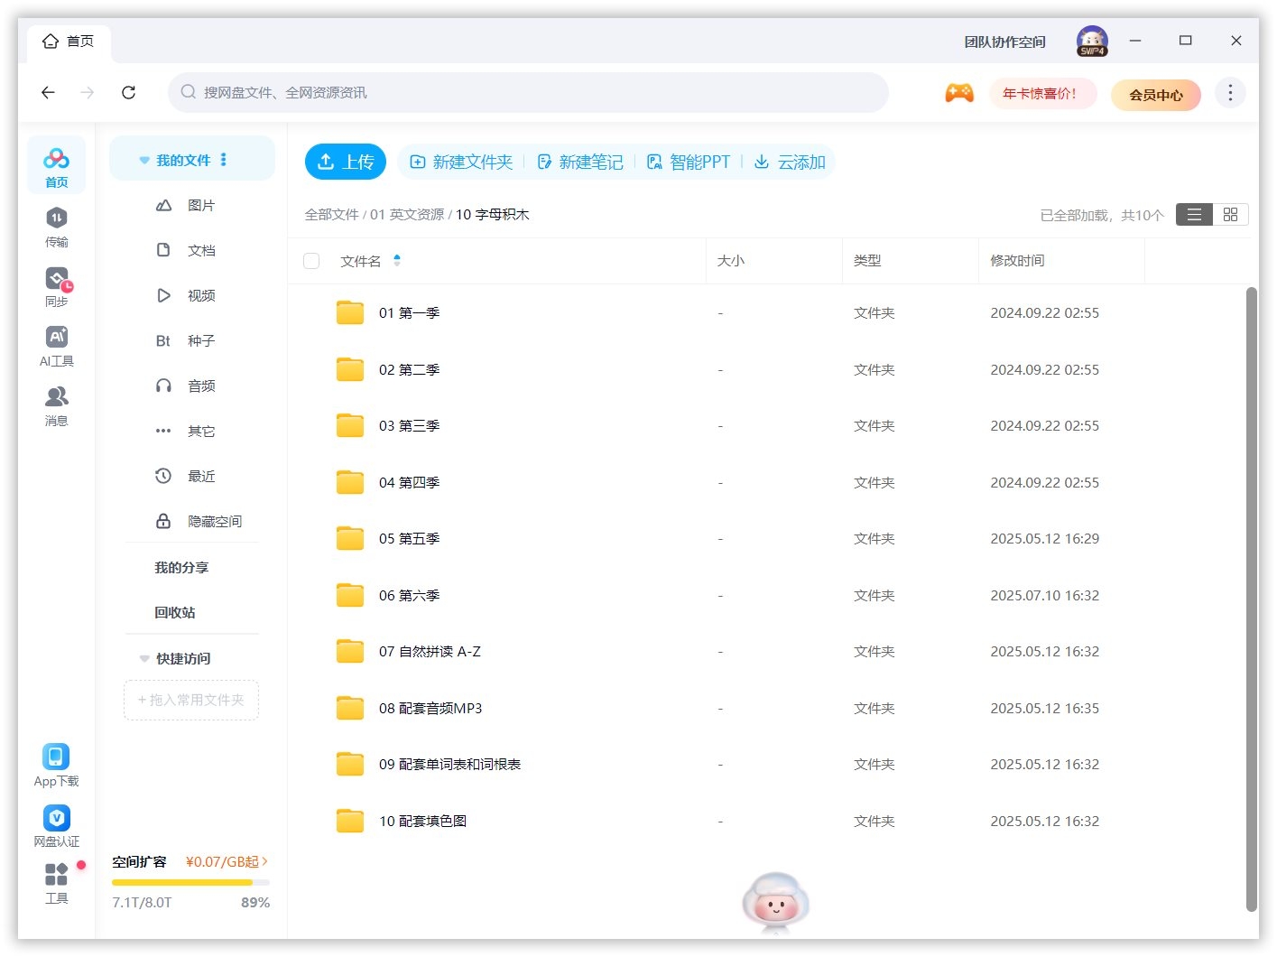Switch to the 首页 tab at top

coord(69,41)
